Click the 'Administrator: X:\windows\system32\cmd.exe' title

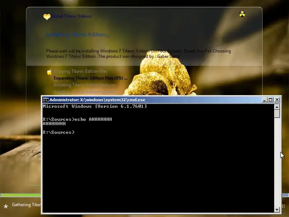(97, 100)
